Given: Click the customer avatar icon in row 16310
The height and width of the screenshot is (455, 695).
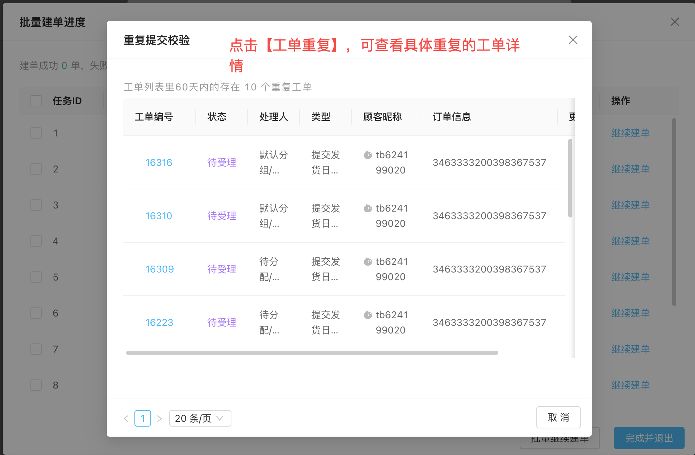Looking at the screenshot, I should click(x=368, y=208).
